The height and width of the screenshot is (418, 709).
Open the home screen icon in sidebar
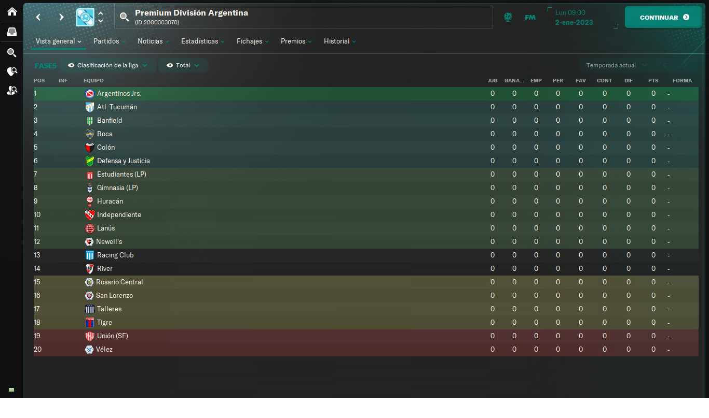pyautogui.click(x=11, y=11)
